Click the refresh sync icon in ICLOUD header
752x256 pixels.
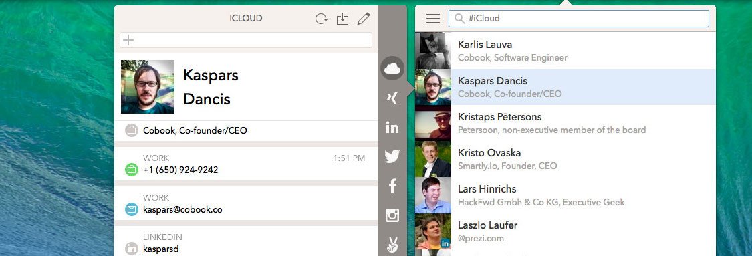click(322, 19)
